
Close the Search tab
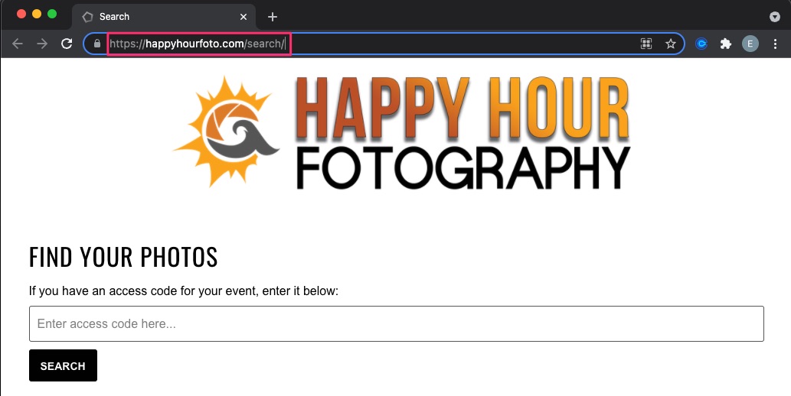pos(244,17)
